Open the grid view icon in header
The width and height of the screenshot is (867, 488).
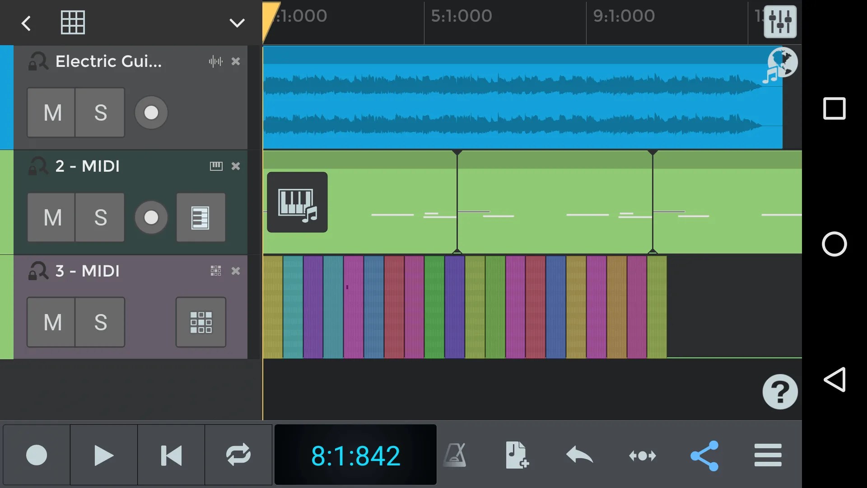pyautogui.click(x=73, y=23)
